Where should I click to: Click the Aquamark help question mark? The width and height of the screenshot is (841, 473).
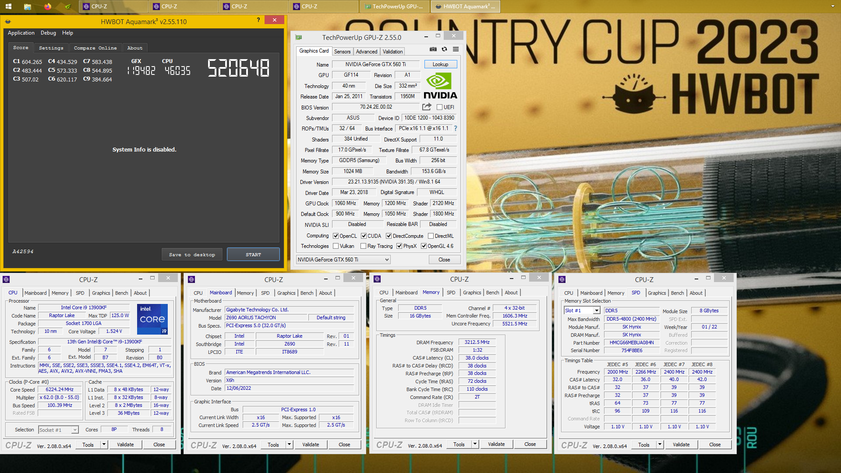[x=258, y=20]
